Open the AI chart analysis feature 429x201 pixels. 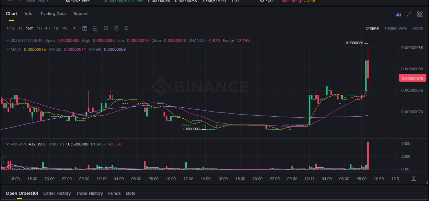point(398,14)
